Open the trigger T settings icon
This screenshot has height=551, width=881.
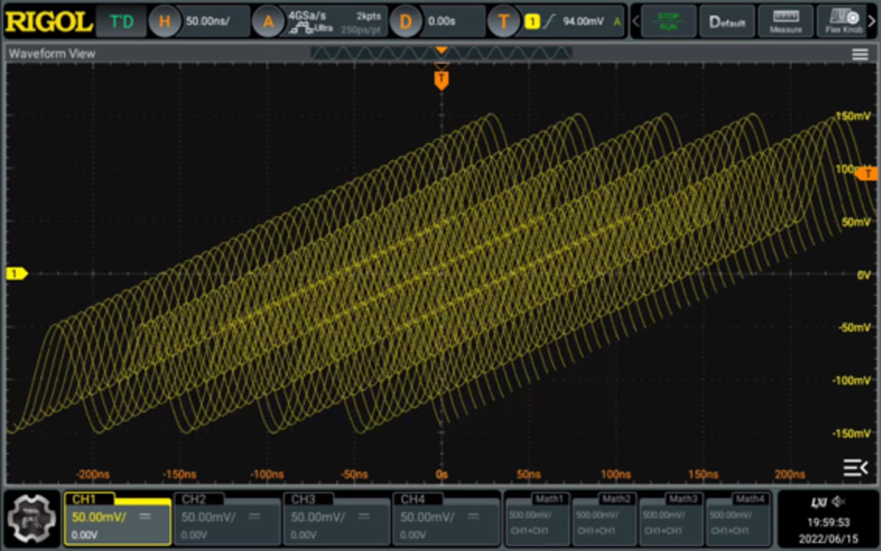click(x=504, y=22)
